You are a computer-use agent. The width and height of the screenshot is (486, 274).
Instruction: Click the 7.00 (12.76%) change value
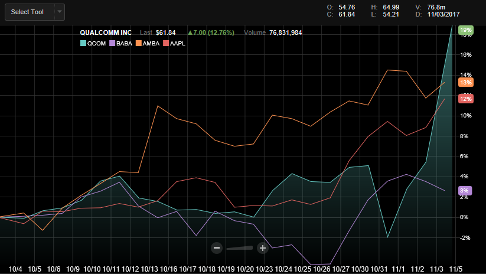coord(211,32)
